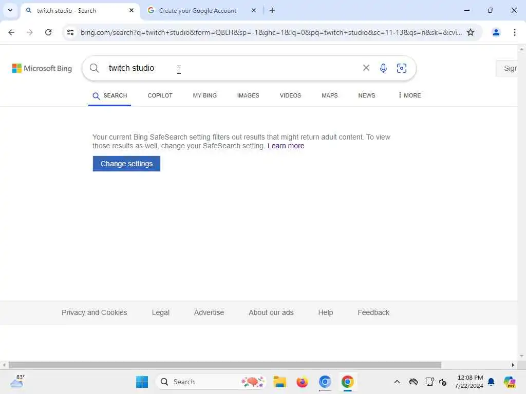The image size is (526, 394).
Task: Clear the Bing search box text
Action: (366, 68)
